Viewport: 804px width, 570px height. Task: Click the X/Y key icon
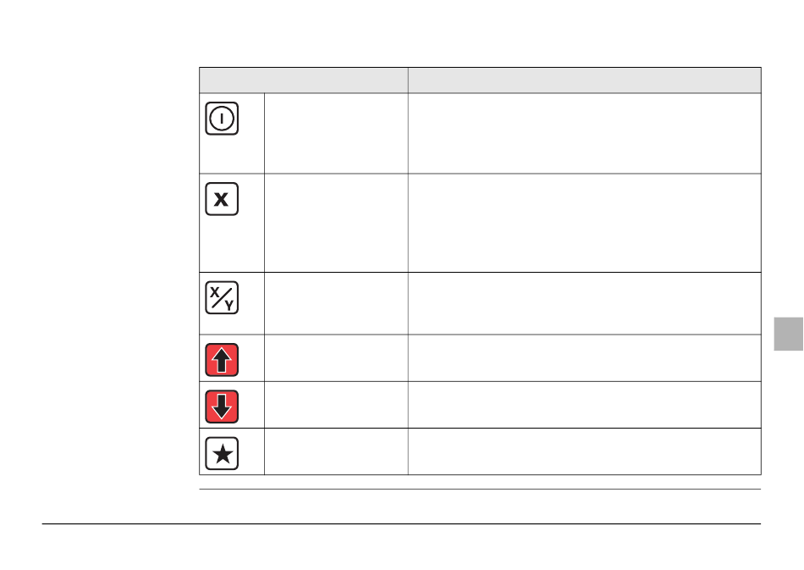click(x=222, y=297)
